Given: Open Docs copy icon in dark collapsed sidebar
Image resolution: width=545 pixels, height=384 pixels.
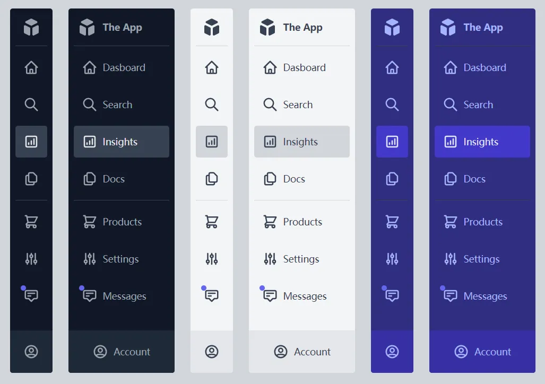Looking at the screenshot, I should [x=31, y=179].
